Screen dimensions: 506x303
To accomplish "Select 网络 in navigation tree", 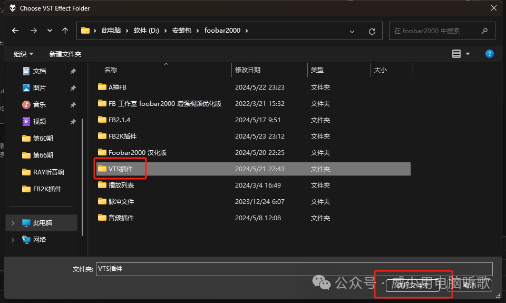I will 40,239.
